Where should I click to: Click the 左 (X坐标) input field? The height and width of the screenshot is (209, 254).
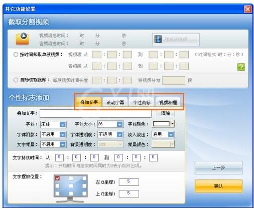tap(129, 182)
